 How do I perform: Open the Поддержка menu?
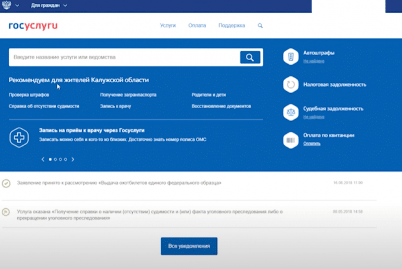click(232, 25)
